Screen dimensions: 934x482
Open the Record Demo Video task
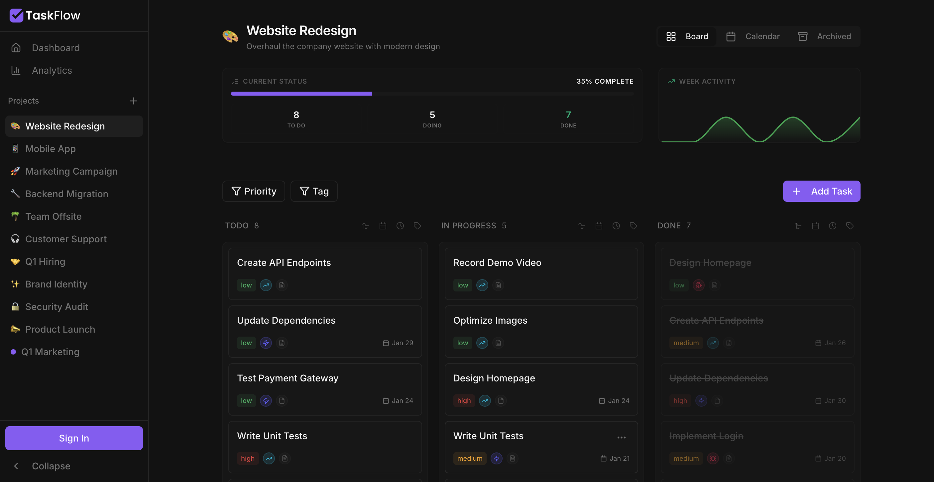(541, 274)
